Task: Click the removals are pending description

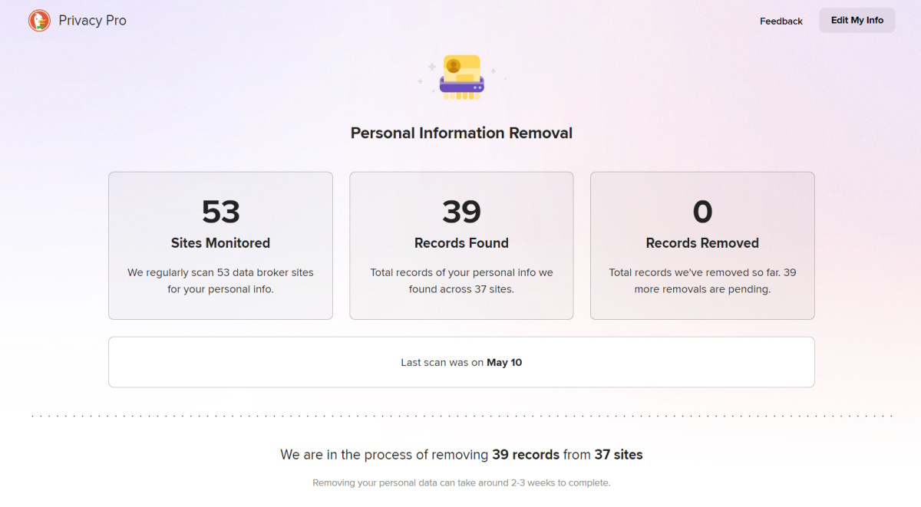Action: point(702,281)
